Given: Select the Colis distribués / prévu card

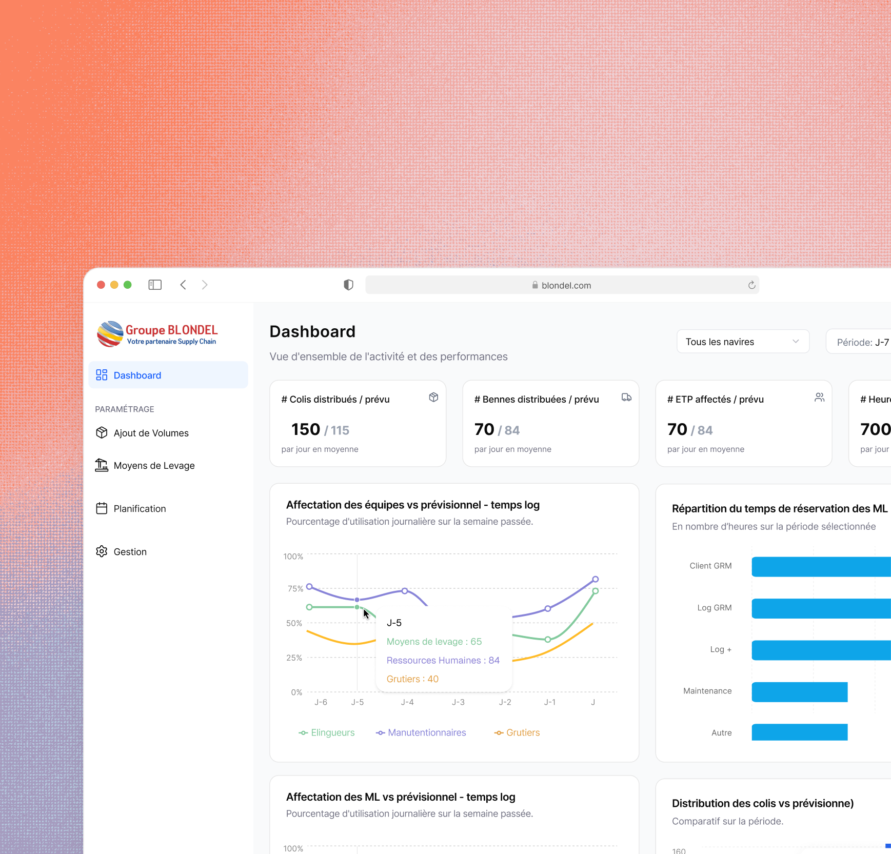Looking at the screenshot, I should (358, 423).
